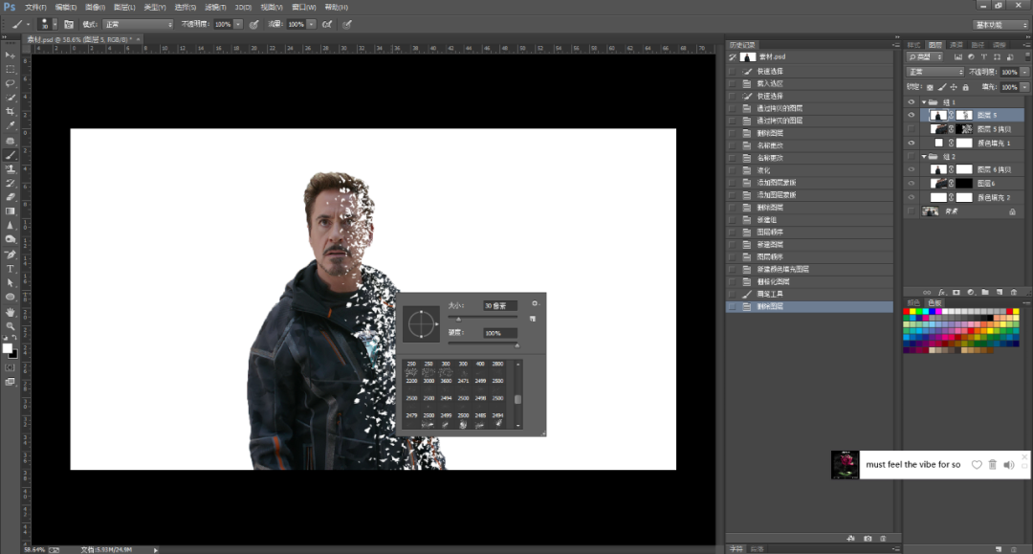Click the lock position icon in layers panel
The image size is (1033, 554).
(x=954, y=87)
